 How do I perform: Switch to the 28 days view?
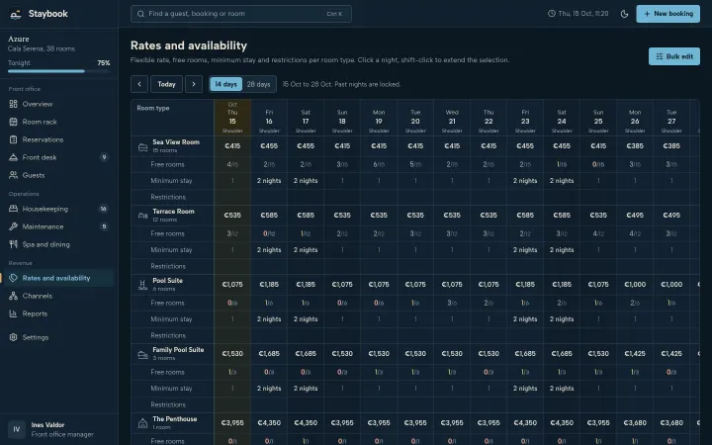point(258,84)
